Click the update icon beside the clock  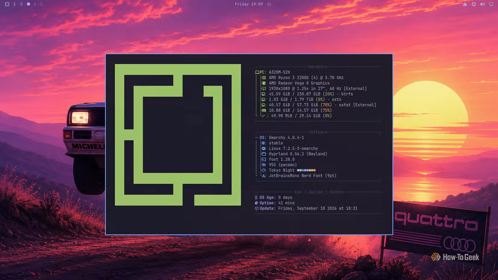click(269, 4)
